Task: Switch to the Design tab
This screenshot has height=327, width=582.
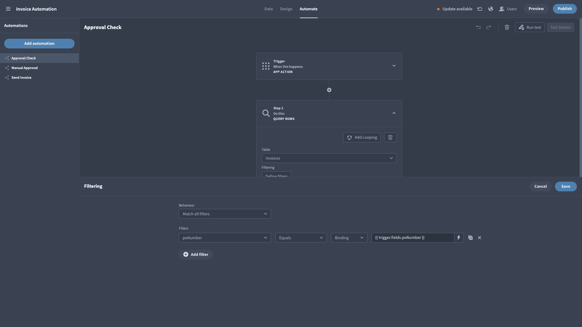Action: (x=286, y=9)
